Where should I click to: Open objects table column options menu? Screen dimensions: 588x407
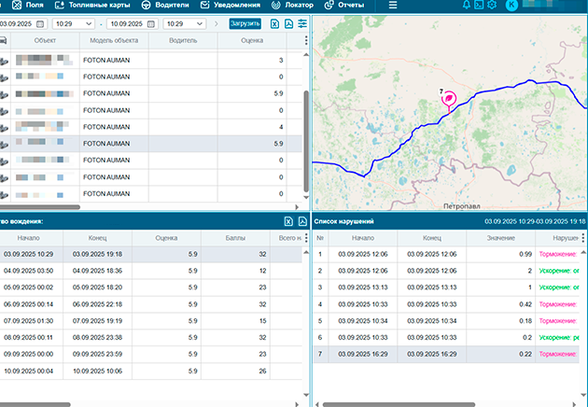pyautogui.click(x=305, y=41)
